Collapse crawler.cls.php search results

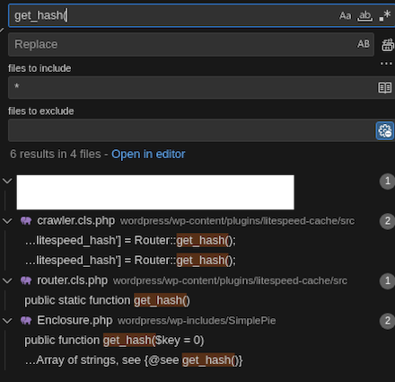[x=7, y=221]
